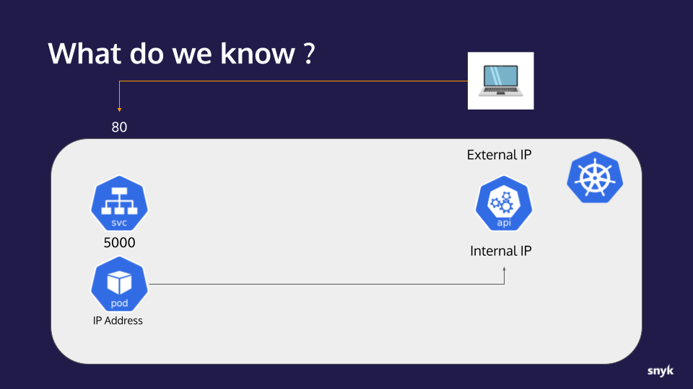Click the gray horizontal connector line from pod
Viewport: 693px width, 389px height.
(x=325, y=285)
